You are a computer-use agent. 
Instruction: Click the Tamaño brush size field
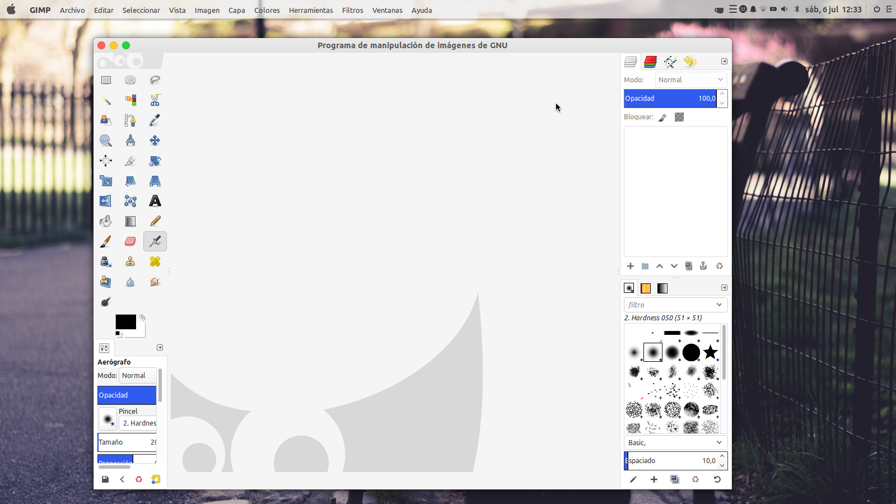pyautogui.click(x=127, y=442)
